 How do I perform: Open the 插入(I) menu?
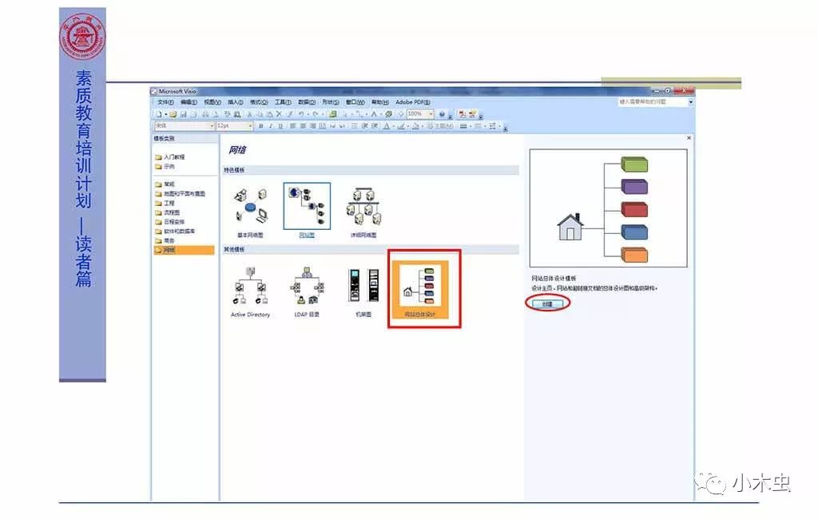(x=236, y=102)
